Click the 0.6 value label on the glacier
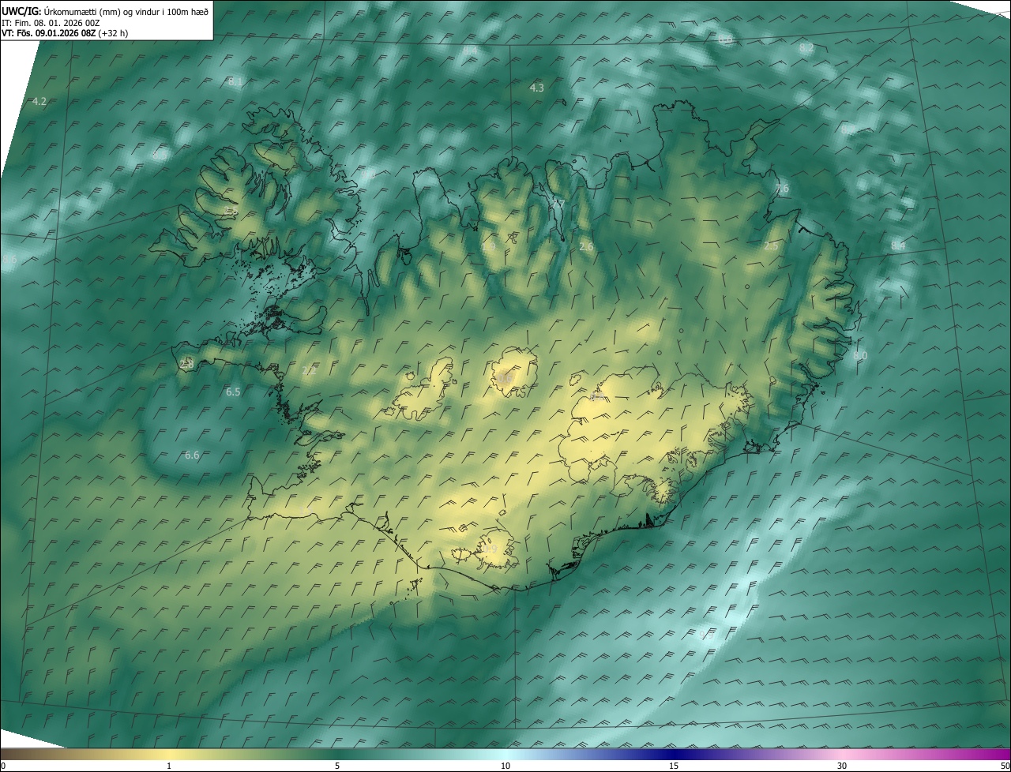 tap(505, 378)
